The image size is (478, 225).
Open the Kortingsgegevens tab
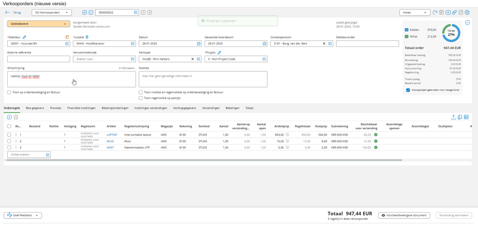point(185,108)
